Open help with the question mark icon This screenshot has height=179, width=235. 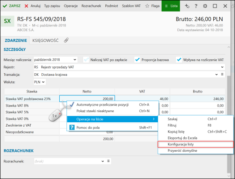pyautogui.click(x=196, y=6)
